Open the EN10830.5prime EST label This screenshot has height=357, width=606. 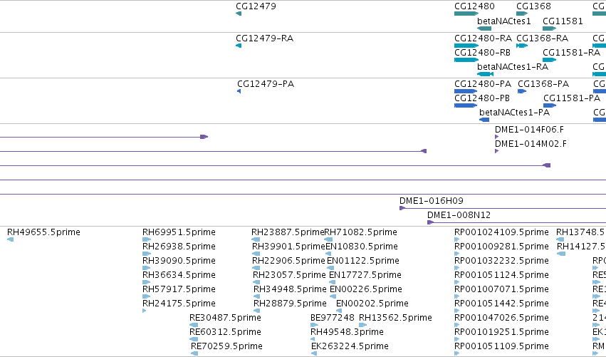tap(362, 247)
